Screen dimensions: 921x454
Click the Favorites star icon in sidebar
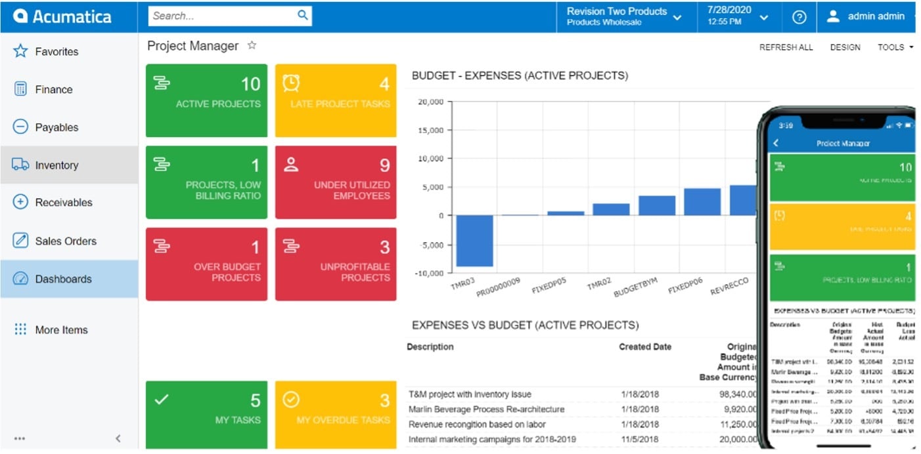click(x=20, y=51)
